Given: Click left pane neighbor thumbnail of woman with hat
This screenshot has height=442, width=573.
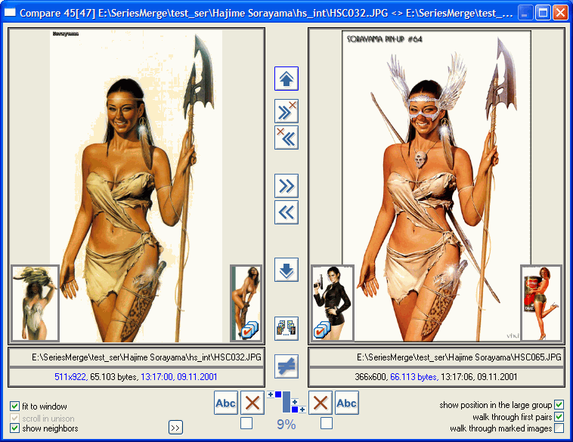Looking at the screenshot, I should tap(35, 303).
